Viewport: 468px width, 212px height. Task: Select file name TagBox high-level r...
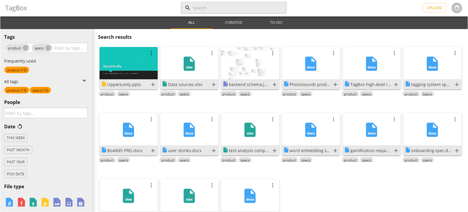pos(371,85)
